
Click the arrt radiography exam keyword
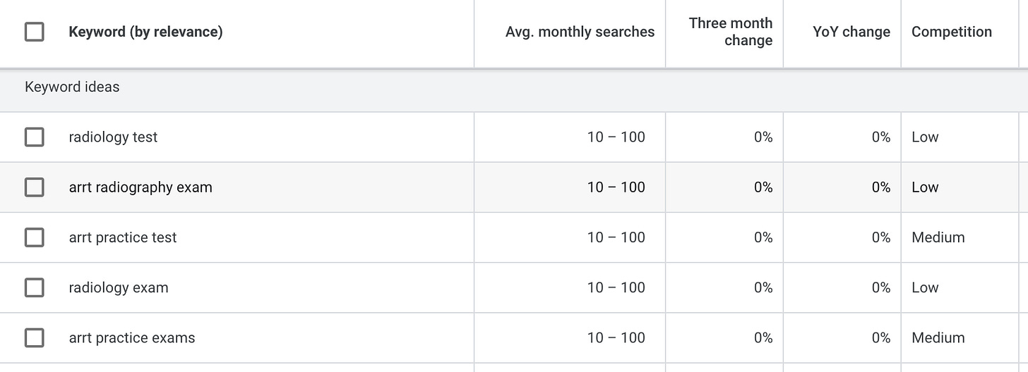[141, 187]
